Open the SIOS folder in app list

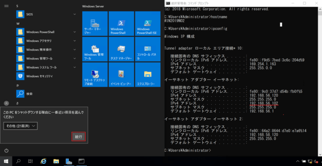46,14
